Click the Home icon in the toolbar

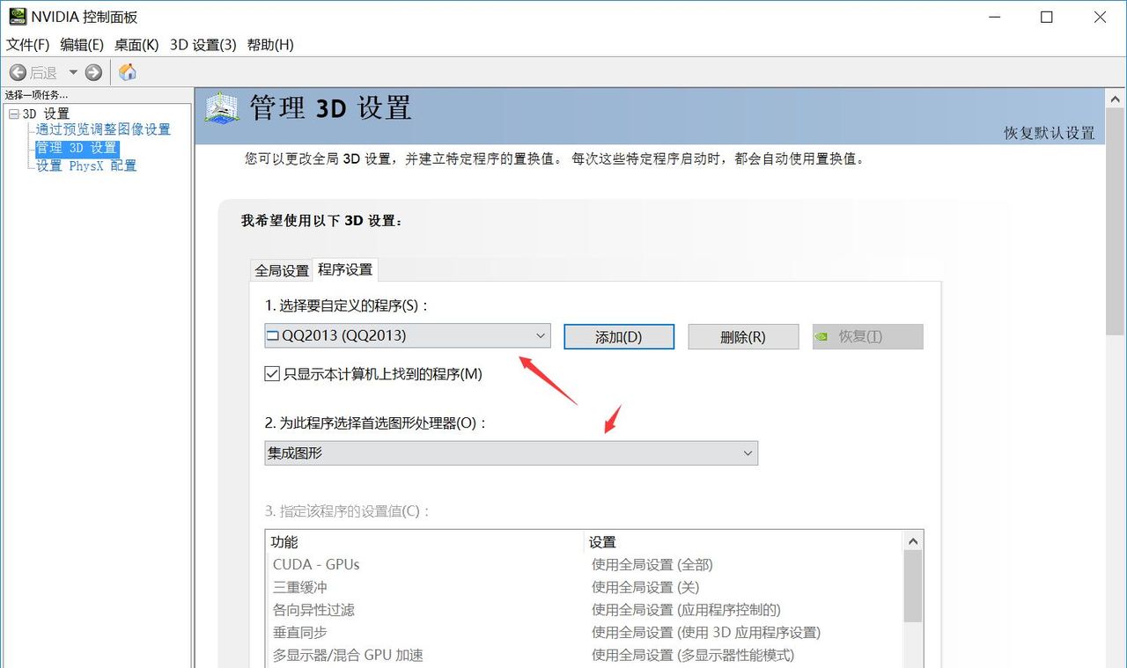click(127, 71)
